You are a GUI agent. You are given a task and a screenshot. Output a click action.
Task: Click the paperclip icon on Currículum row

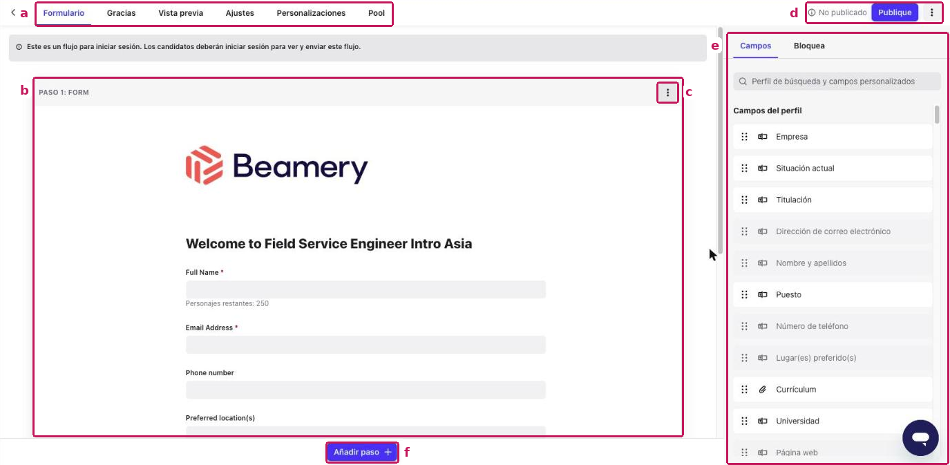[x=763, y=390]
